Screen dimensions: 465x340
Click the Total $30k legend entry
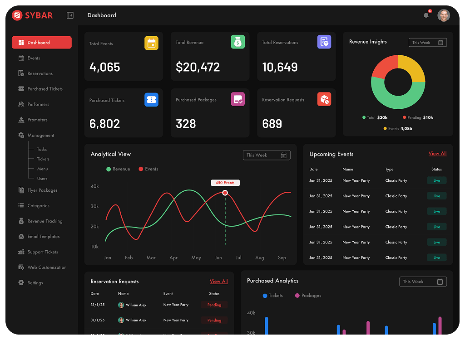click(x=375, y=117)
